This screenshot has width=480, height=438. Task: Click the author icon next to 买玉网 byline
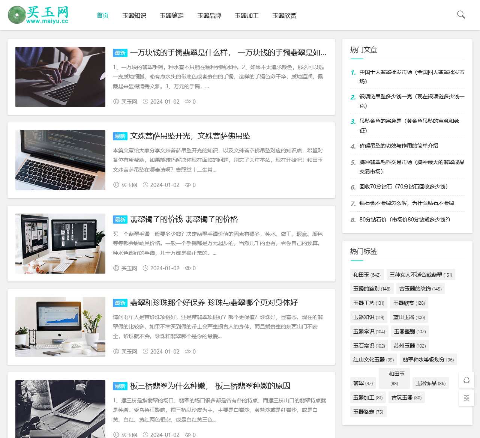(116, 101)
